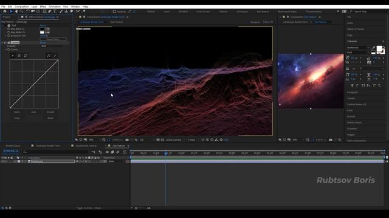
Task: Click white fill color swatch in Character panel
Action: [x=379, y=48]
